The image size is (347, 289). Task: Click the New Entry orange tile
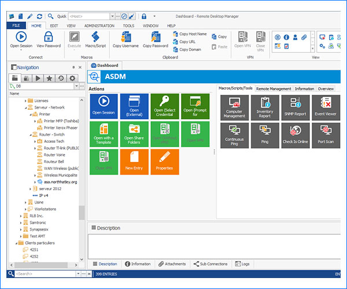point(134,162)
